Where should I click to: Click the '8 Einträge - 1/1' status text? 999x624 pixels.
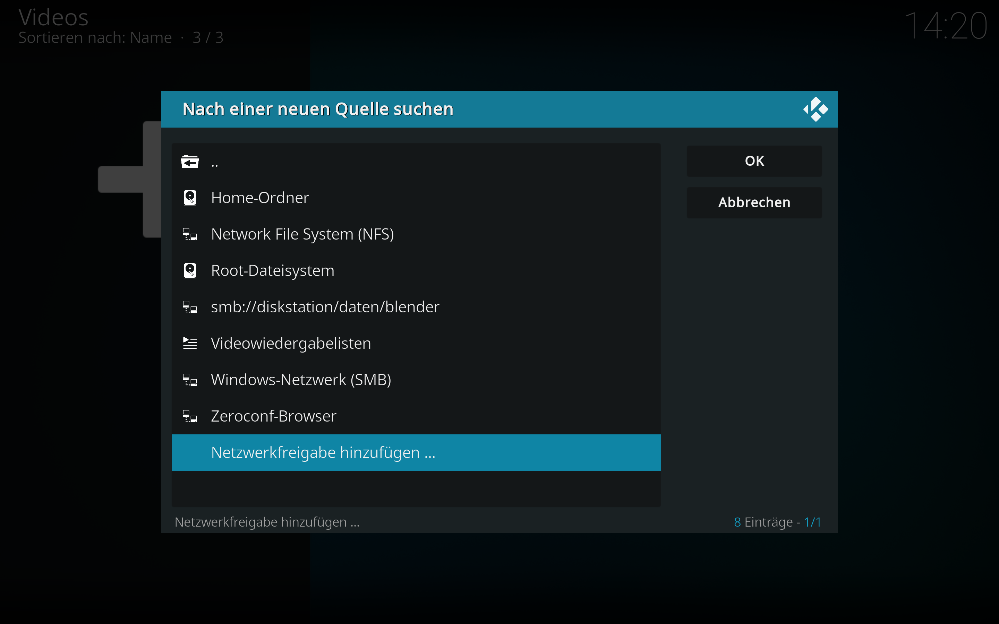click(x=777, y=521)
